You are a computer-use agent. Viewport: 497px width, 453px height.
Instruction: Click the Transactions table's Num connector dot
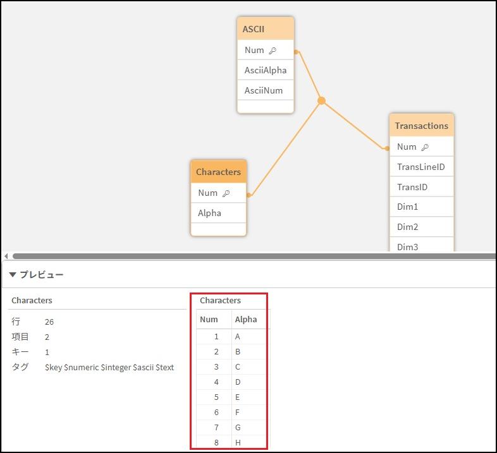click(x=387, y=148)
